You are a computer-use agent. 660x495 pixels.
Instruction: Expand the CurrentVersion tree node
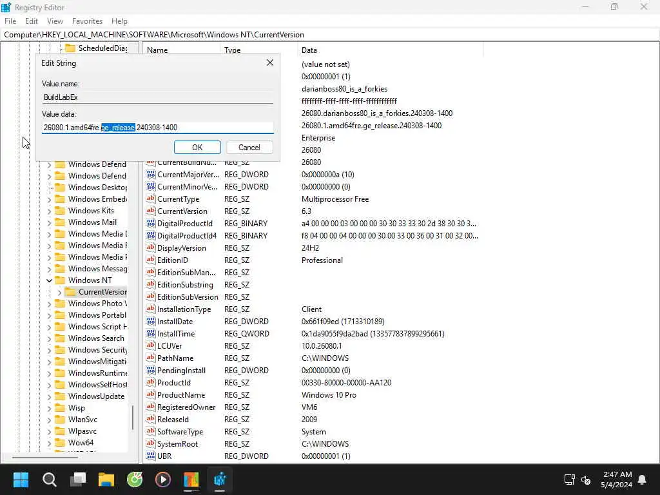click(x=60, y=292)
